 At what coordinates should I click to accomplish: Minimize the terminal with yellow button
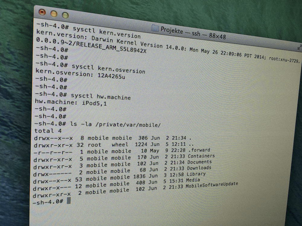[53, 14]
